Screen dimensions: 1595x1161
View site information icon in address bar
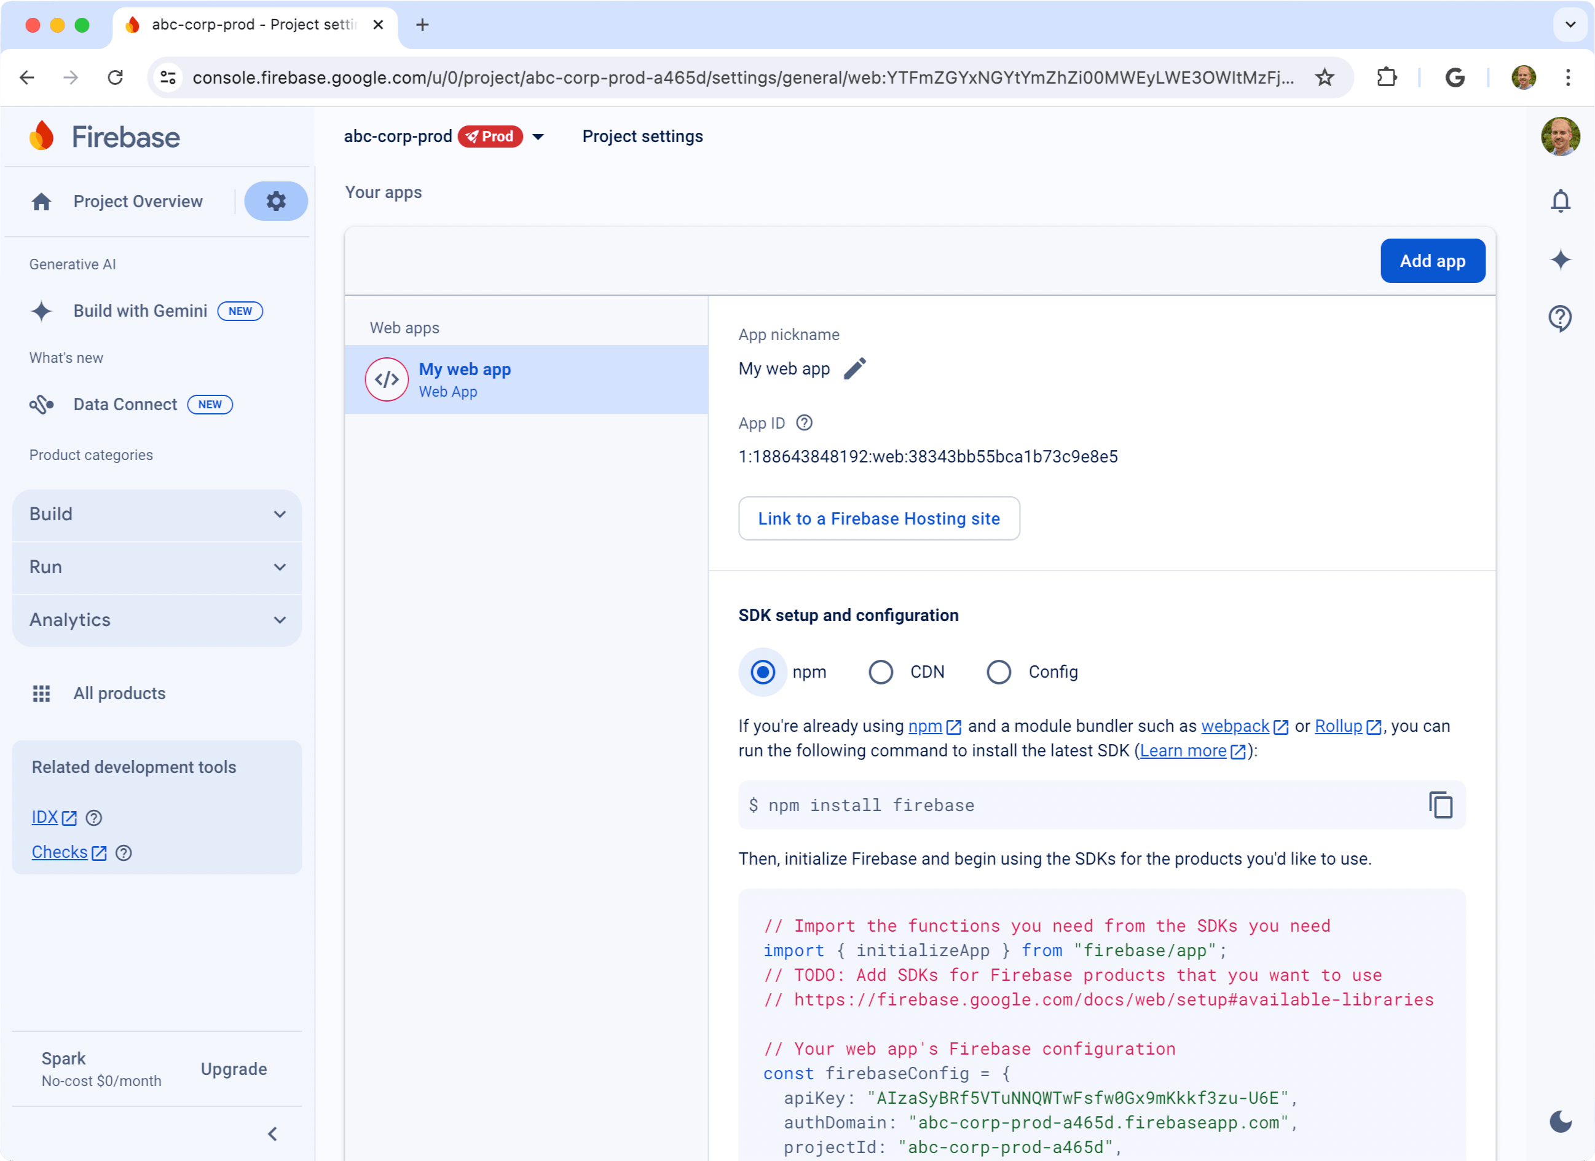[168, 77]
